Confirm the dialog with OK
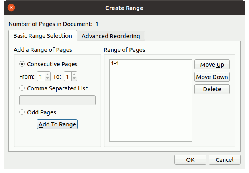This screenshot has height=173, width=249. [x=190, y=160]
